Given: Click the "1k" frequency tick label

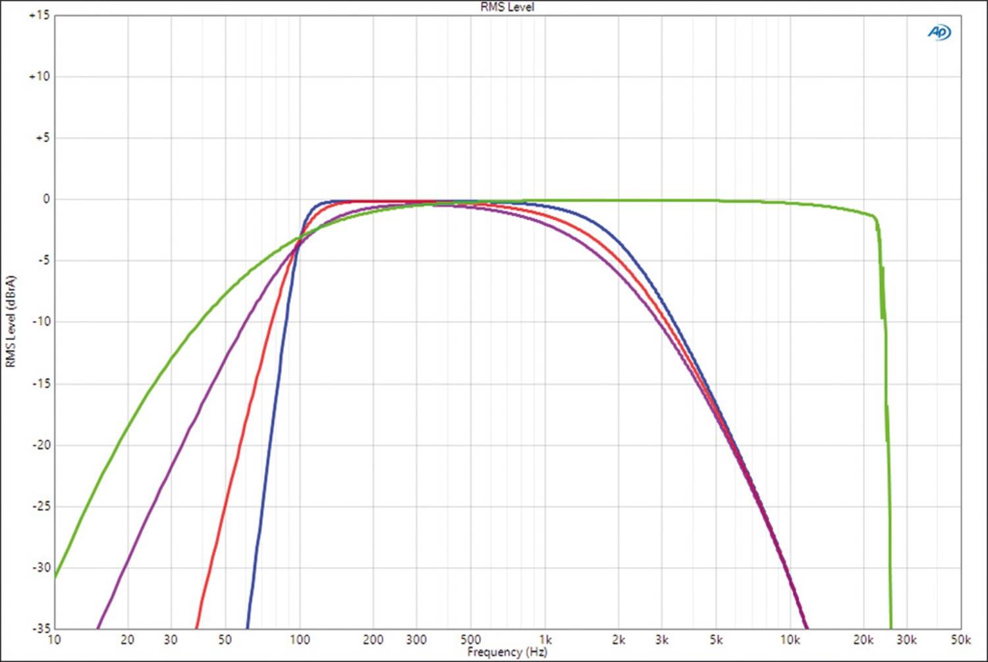Looking at the screenshot, I should click(545, 640).
